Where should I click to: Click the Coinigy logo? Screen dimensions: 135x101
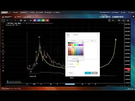point(6,12)
